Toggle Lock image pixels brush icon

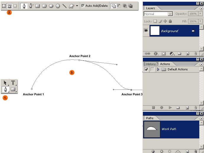160,21
